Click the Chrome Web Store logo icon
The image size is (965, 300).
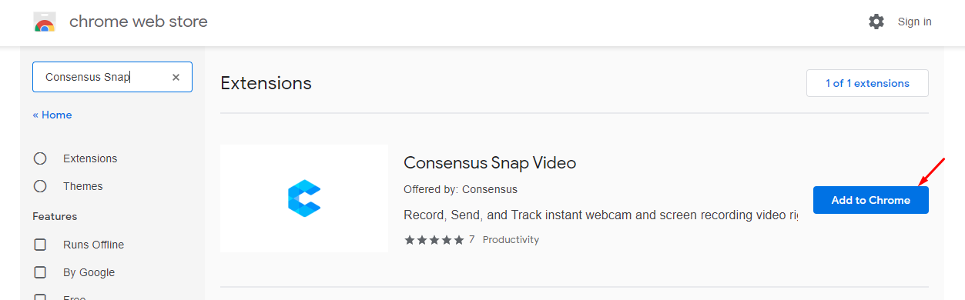tap(45, 22)
